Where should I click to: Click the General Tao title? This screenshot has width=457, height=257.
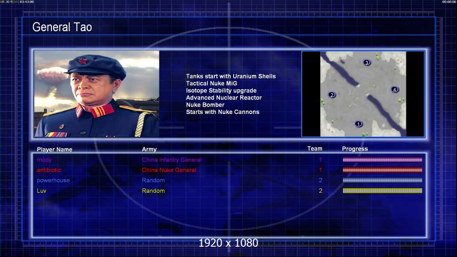click(x=62, y=27)
